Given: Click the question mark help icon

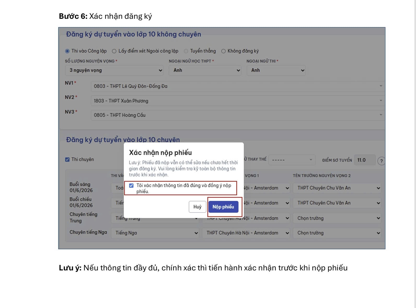Looking at the screenshot, I should click(x=381, y=161).
